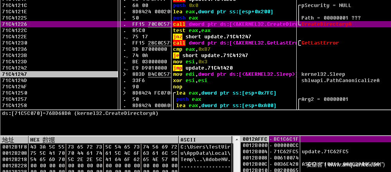The image size is (391, 172).
Task: Click the kernel32.Sleep comment
Action: coord(323,74)
